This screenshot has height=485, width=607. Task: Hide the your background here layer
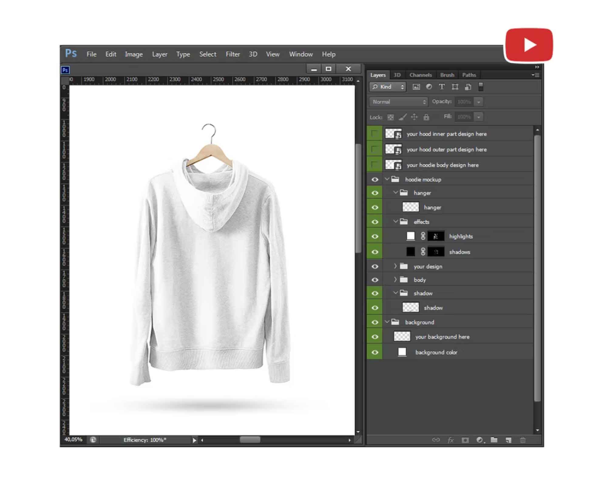[375, 337]
